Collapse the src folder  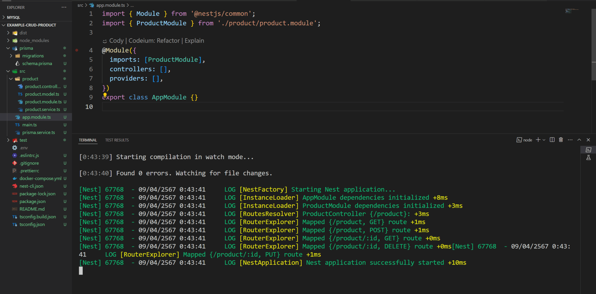pyautogui.click(x=8, y=71)
